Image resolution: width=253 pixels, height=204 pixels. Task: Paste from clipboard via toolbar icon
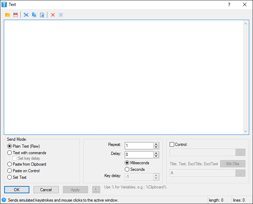[x=42, y=15]
